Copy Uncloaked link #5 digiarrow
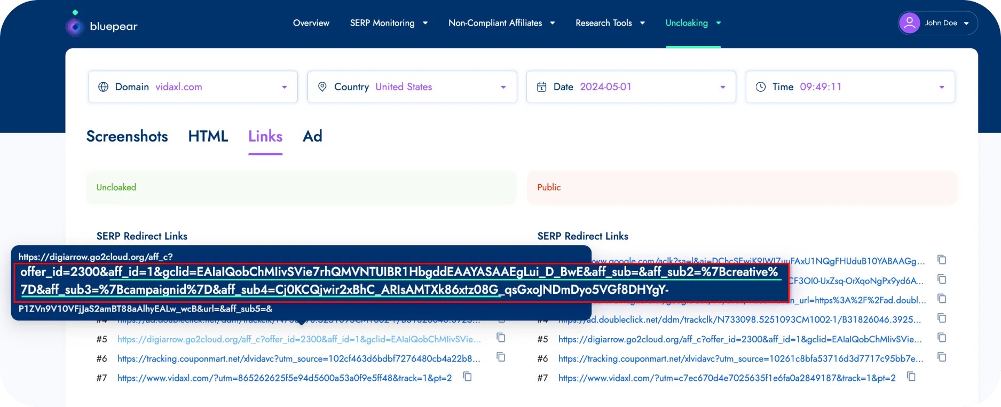Viewport: 1001px width, 407px height. point(501,338)
